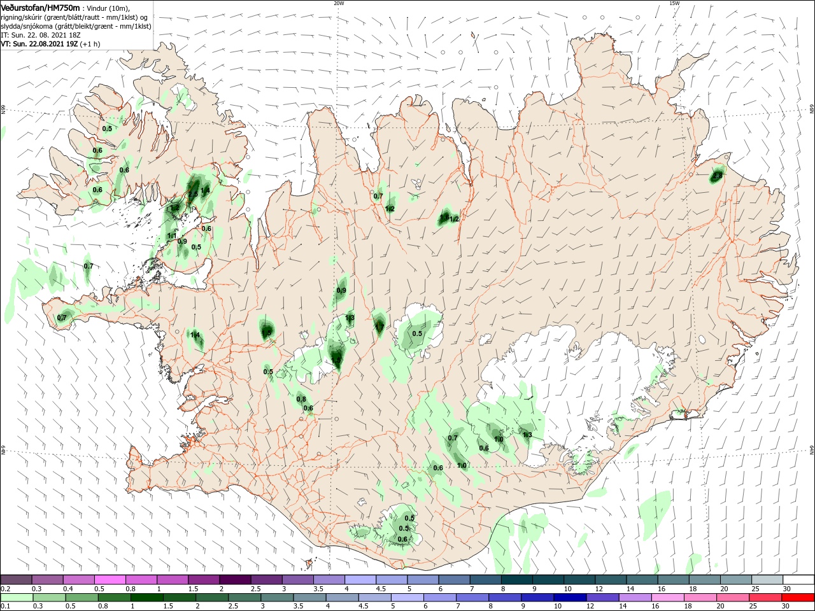Click the 'VT: Sun. 22.08.2021 19Z' valid time line
Screen dimensions: 815x611
(x=39, y=44)
